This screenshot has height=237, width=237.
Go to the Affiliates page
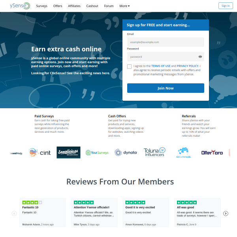[74, 6]
